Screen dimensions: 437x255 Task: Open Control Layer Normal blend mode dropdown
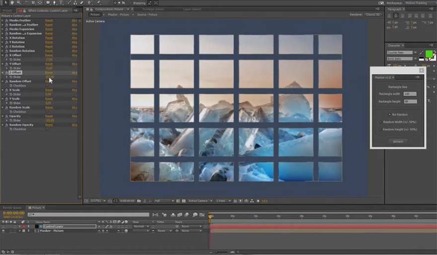tap(141, 226)
